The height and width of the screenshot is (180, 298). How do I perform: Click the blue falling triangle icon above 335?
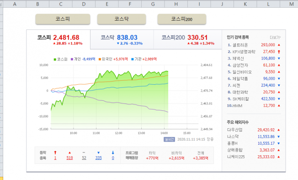[98, 153]
